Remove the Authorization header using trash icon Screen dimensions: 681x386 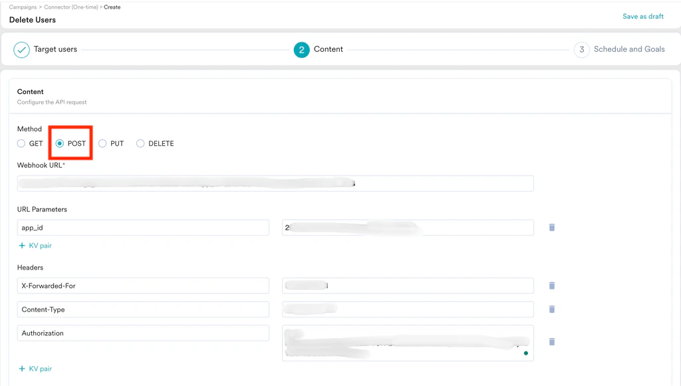[x=551, y=341]
